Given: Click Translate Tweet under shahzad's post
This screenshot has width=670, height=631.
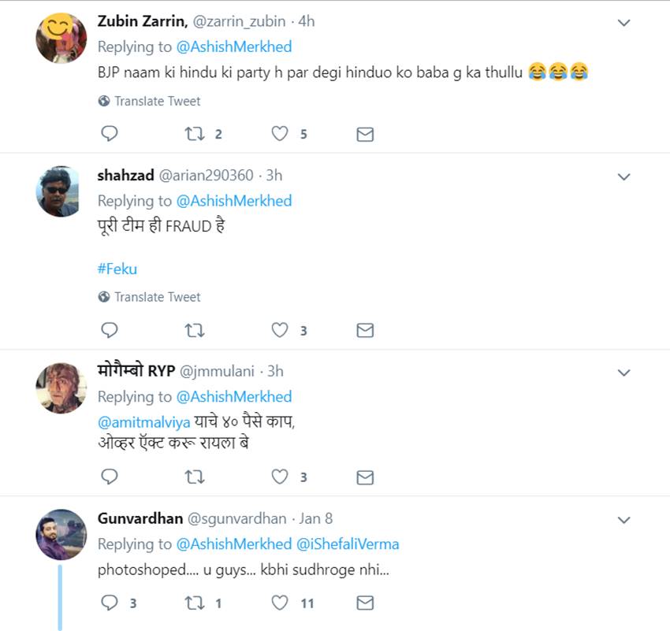Looking at the screenshot, I should click(x=157, y=297).
